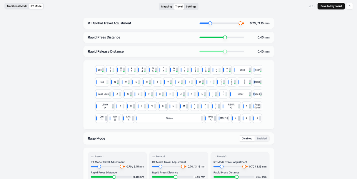Click the right arrow key
The height and width of the screenshot is (179, 357).
pos(257,118)
